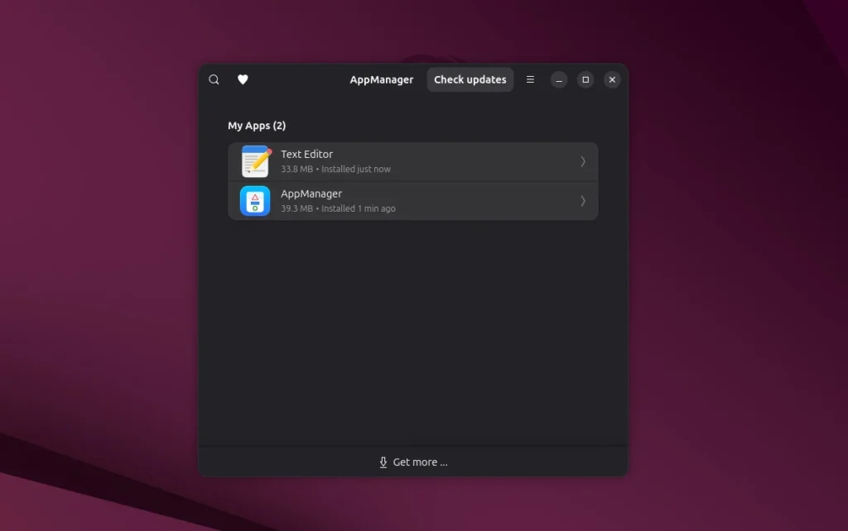848x531 pixels.
Task: Click the download arrow beside Get more
Action: coord(383,462)
